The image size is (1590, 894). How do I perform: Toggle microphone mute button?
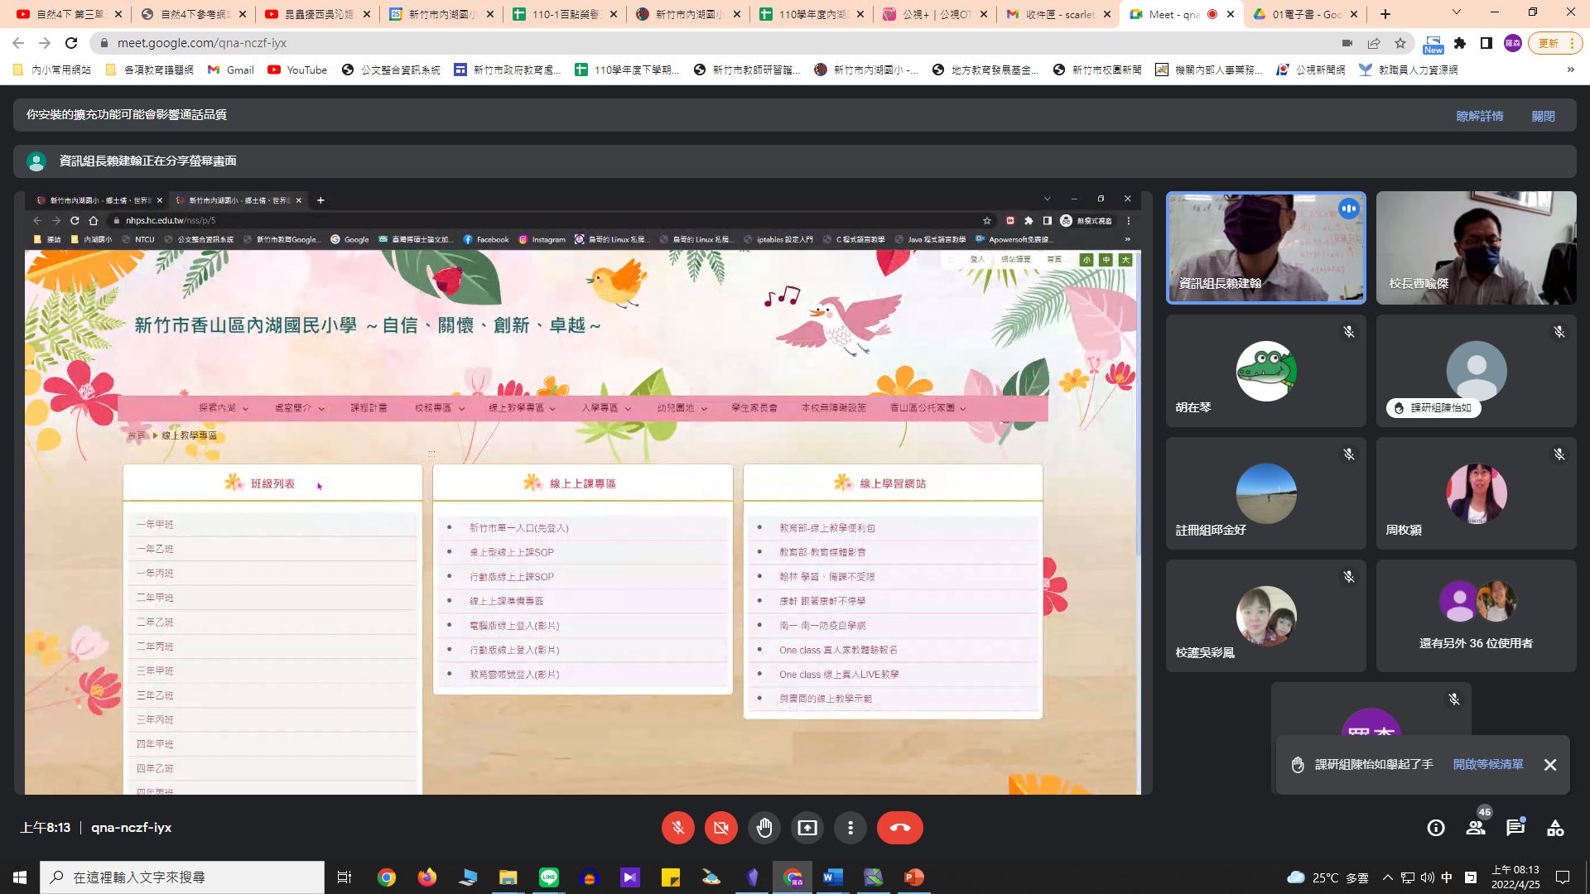click(x=677, y=828)
